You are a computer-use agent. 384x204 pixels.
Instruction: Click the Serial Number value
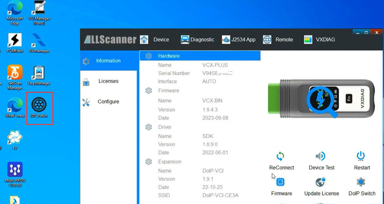click(x=217, y=73)
